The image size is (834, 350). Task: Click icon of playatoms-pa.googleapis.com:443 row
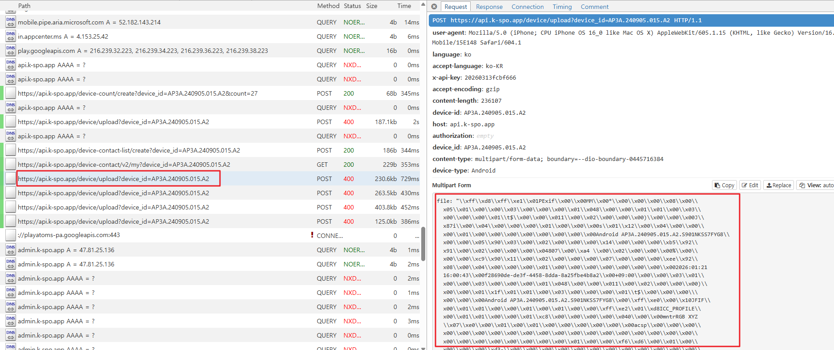tap(11, 235)
